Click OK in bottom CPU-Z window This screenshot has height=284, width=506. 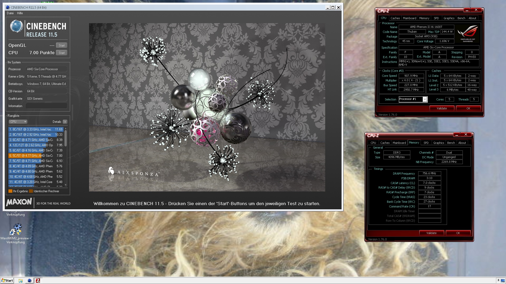click(458, 233)
